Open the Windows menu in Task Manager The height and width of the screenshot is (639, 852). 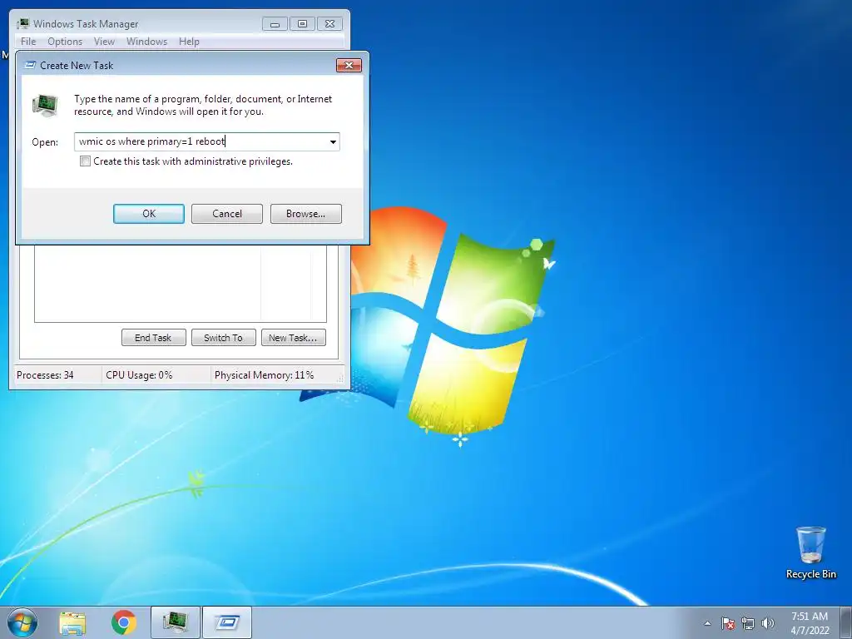(x=146, y=42)
